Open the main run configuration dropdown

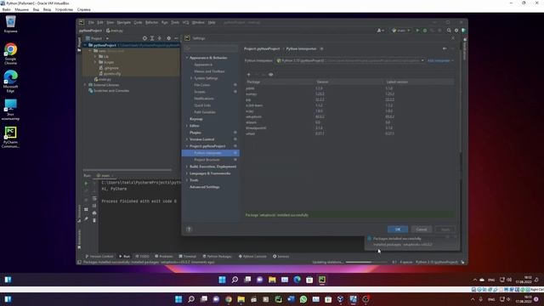(x=401, y=31)
